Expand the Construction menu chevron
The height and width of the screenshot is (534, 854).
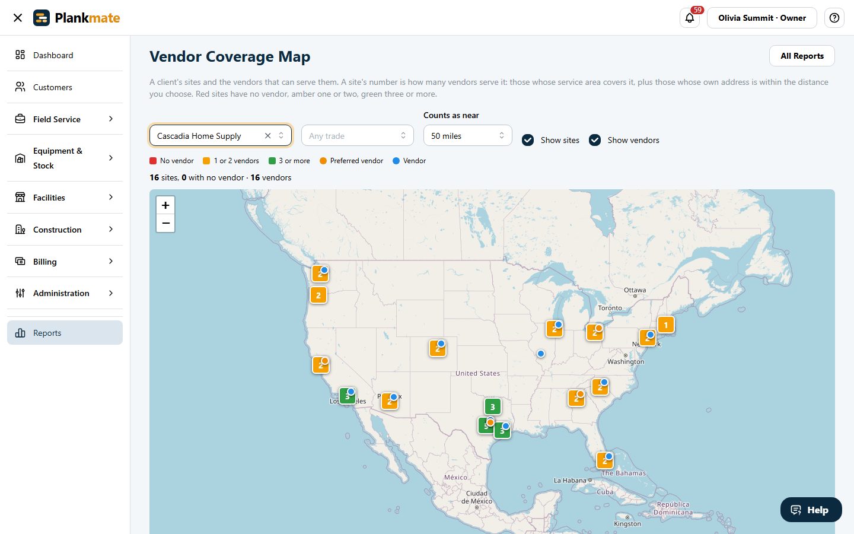click(111, 230)
